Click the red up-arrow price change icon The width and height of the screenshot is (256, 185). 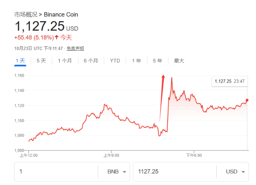(x=57, y=38)
